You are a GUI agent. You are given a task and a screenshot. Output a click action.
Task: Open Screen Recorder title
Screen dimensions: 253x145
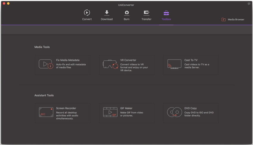point(66,108)
